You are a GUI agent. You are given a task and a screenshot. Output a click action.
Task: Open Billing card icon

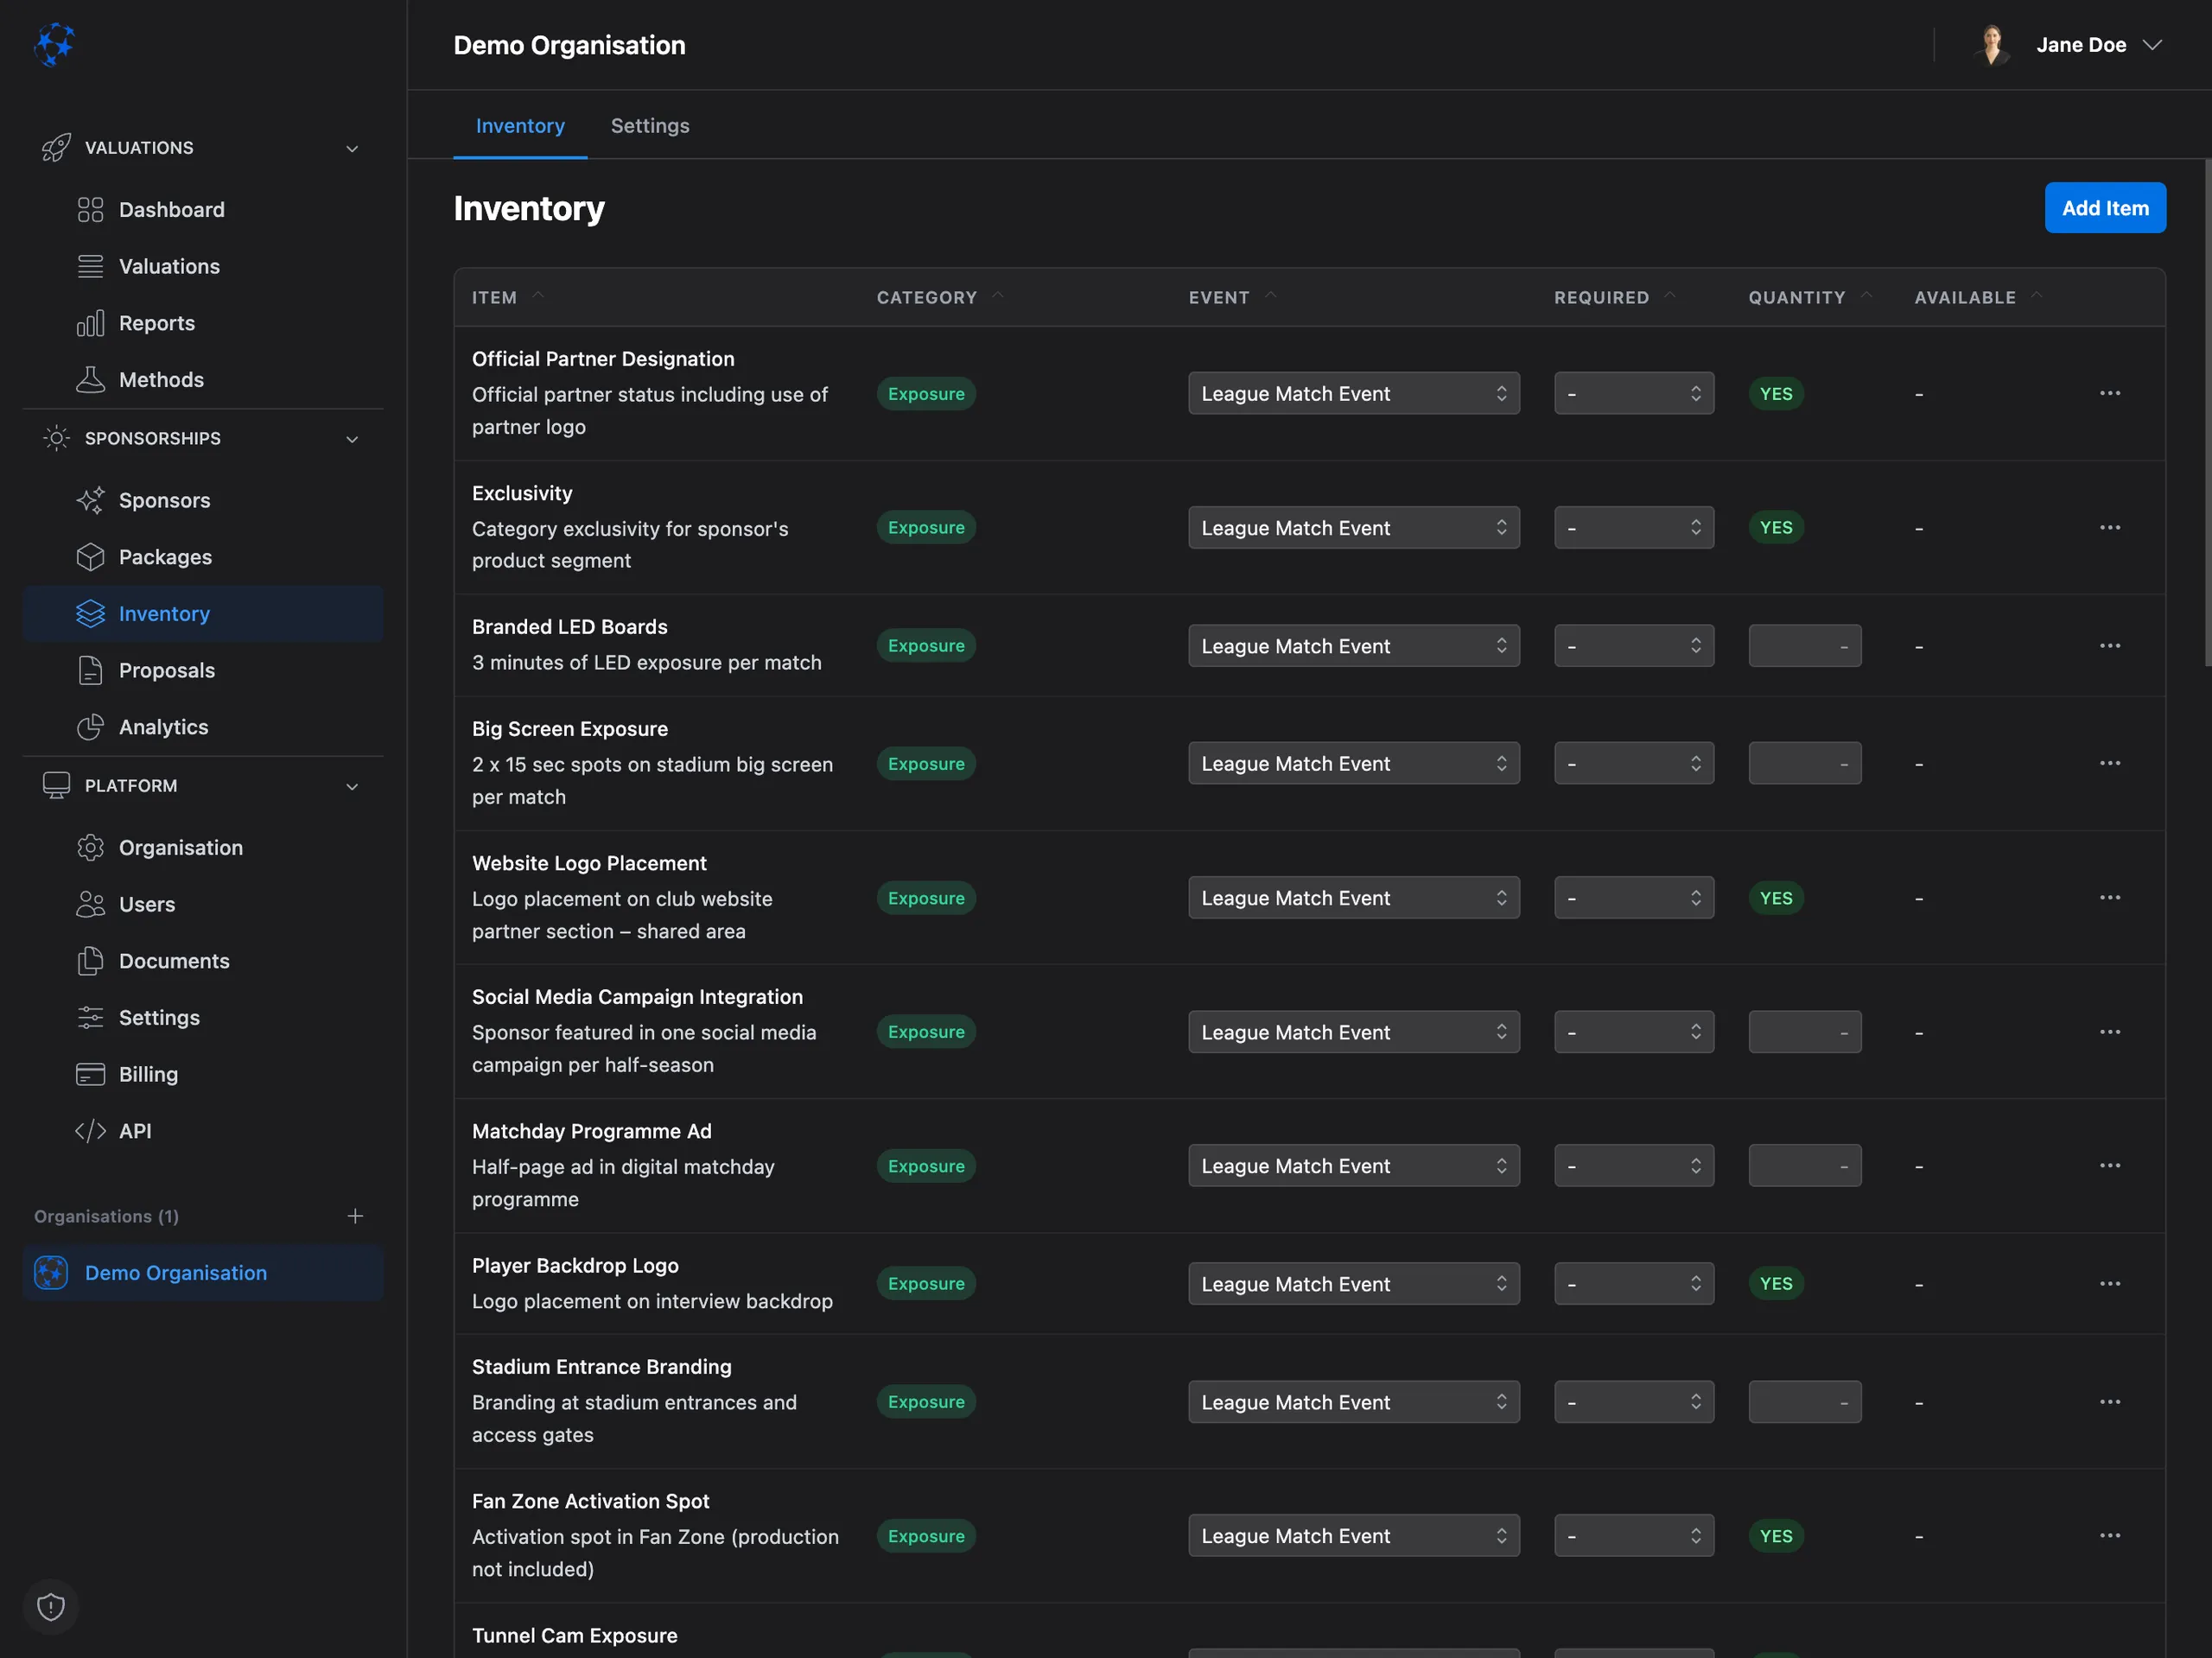coord(90,1074)
